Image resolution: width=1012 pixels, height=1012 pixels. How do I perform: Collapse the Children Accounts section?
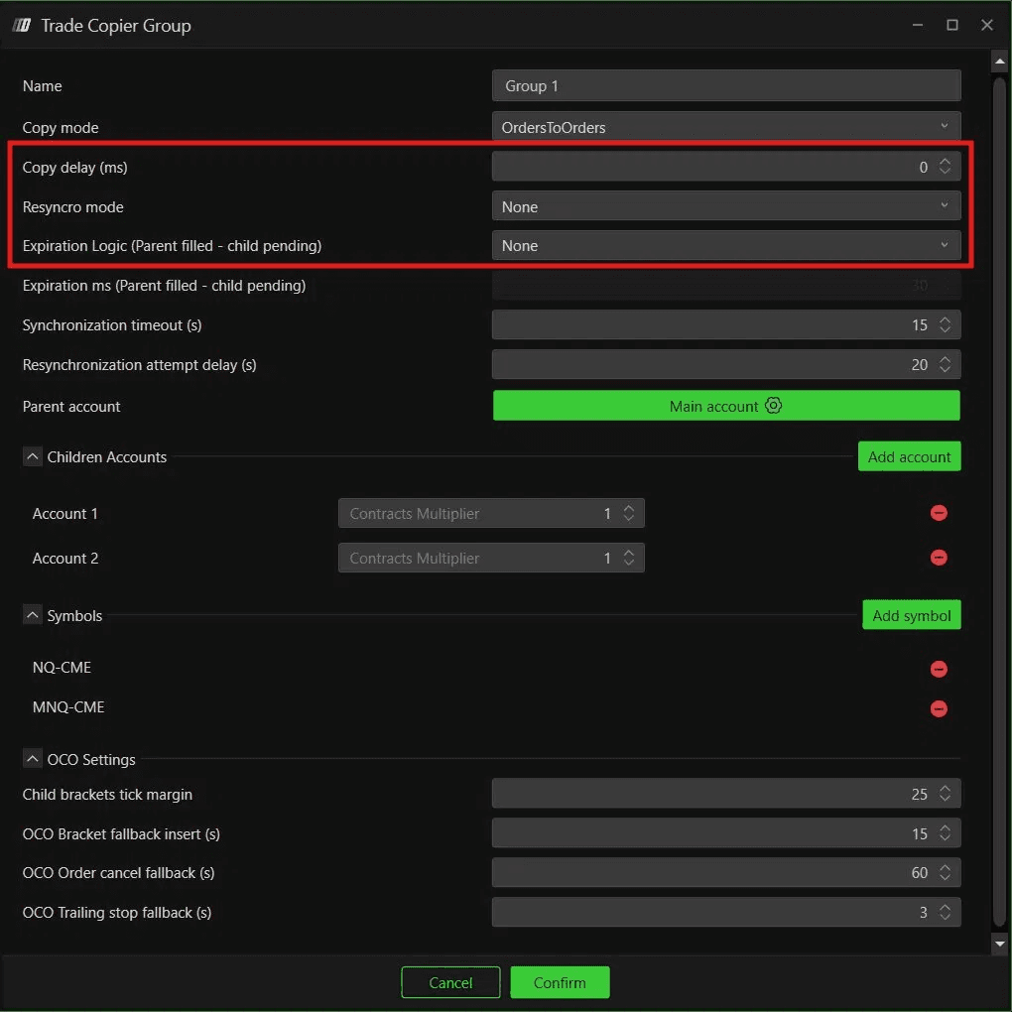[33, 456]
